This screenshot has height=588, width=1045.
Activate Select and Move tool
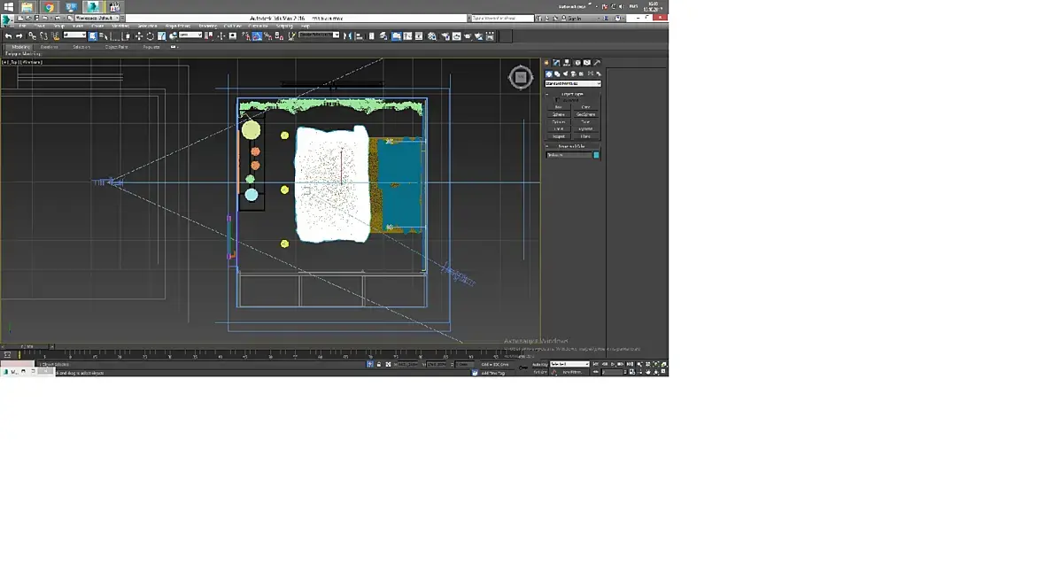(x=139, y=36)
